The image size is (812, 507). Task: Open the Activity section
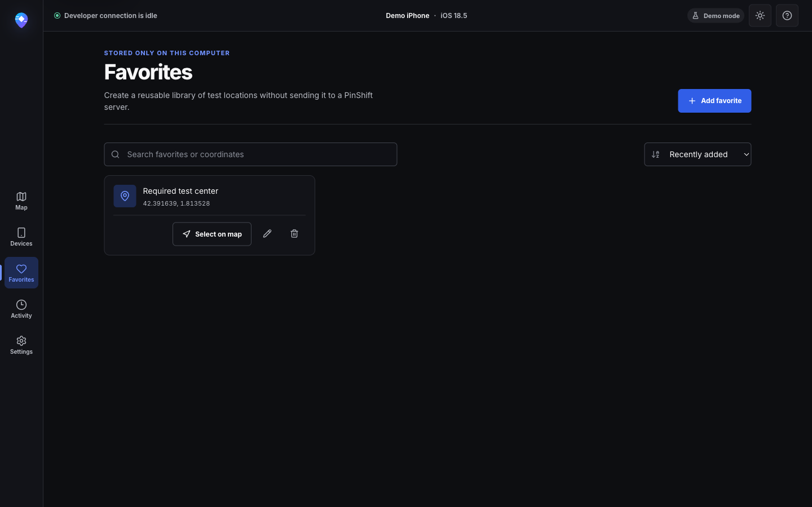(21, 309)
